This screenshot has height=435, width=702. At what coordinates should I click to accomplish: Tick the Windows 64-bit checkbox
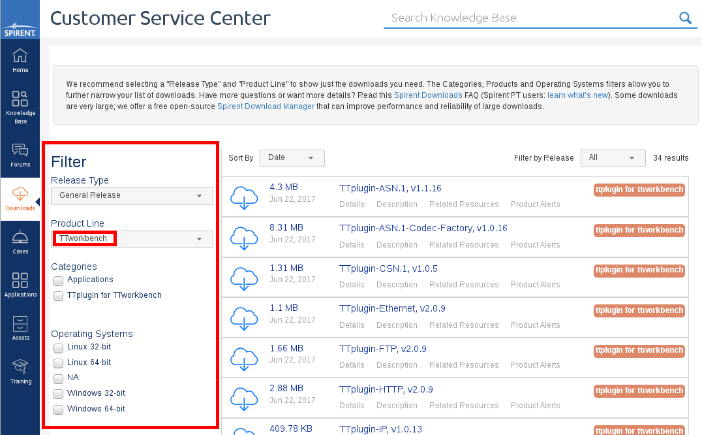point(58,410)
